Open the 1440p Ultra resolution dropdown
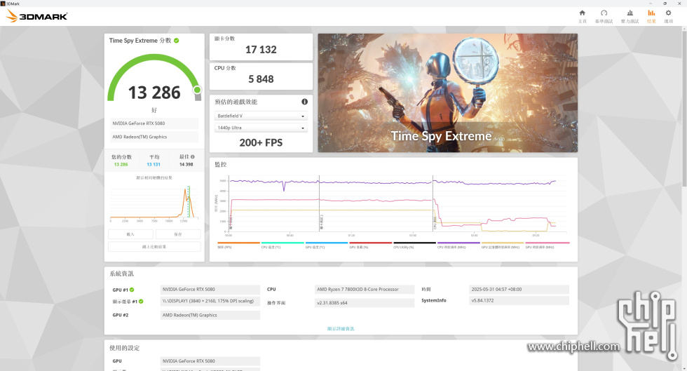 (261, 128)
